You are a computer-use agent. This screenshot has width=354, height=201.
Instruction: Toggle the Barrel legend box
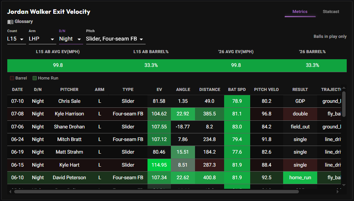pos(12,78)
